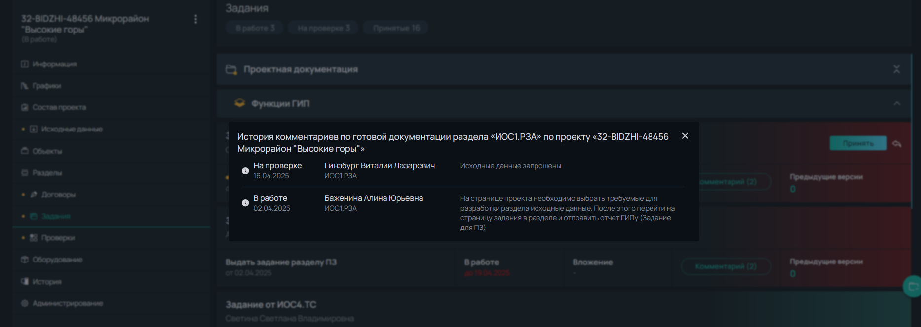Click the Объекты folder icon
The image size is (921, 327).
click(x=25, y=151)
